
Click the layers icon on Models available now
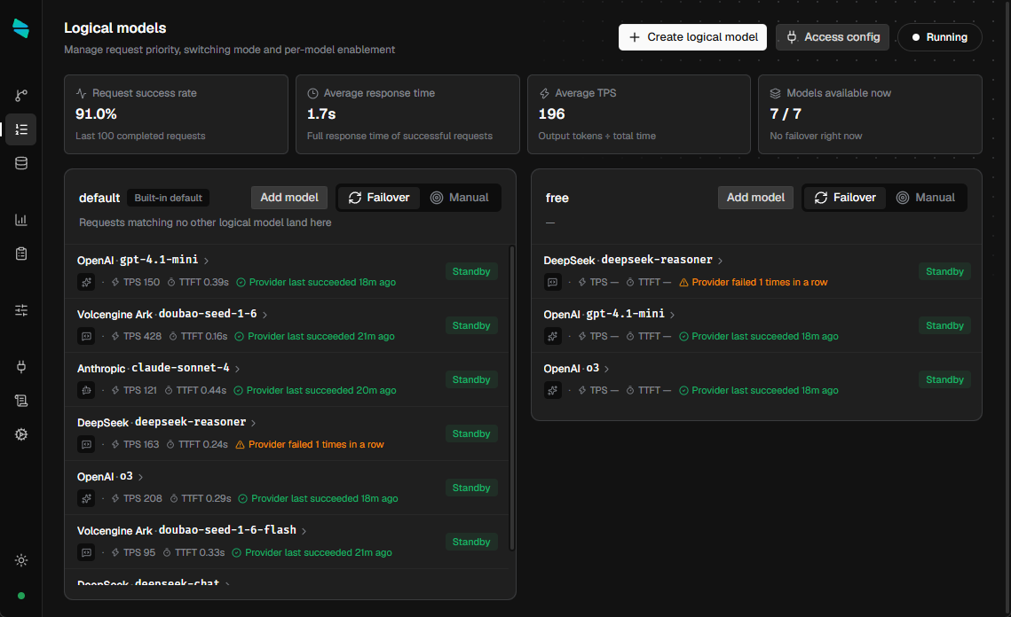point(776,93)
